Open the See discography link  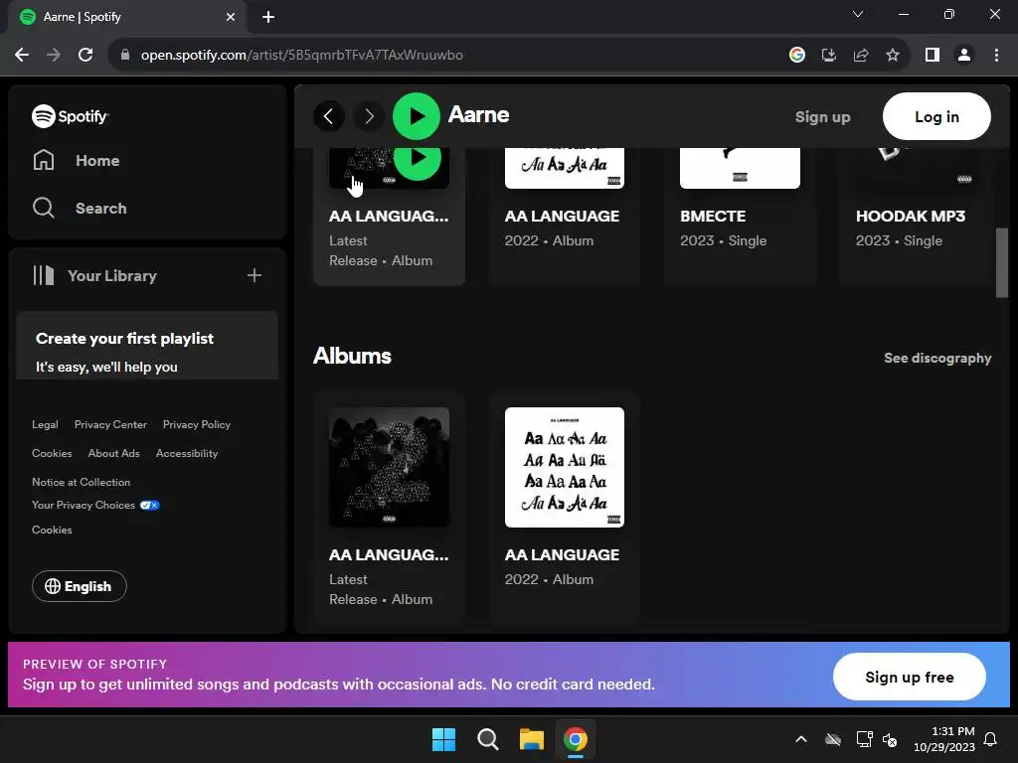tap(937, 358)
